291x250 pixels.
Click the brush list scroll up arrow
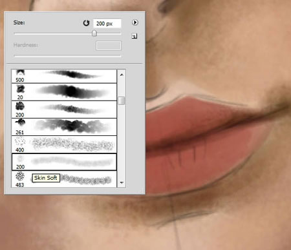[122, 75]
